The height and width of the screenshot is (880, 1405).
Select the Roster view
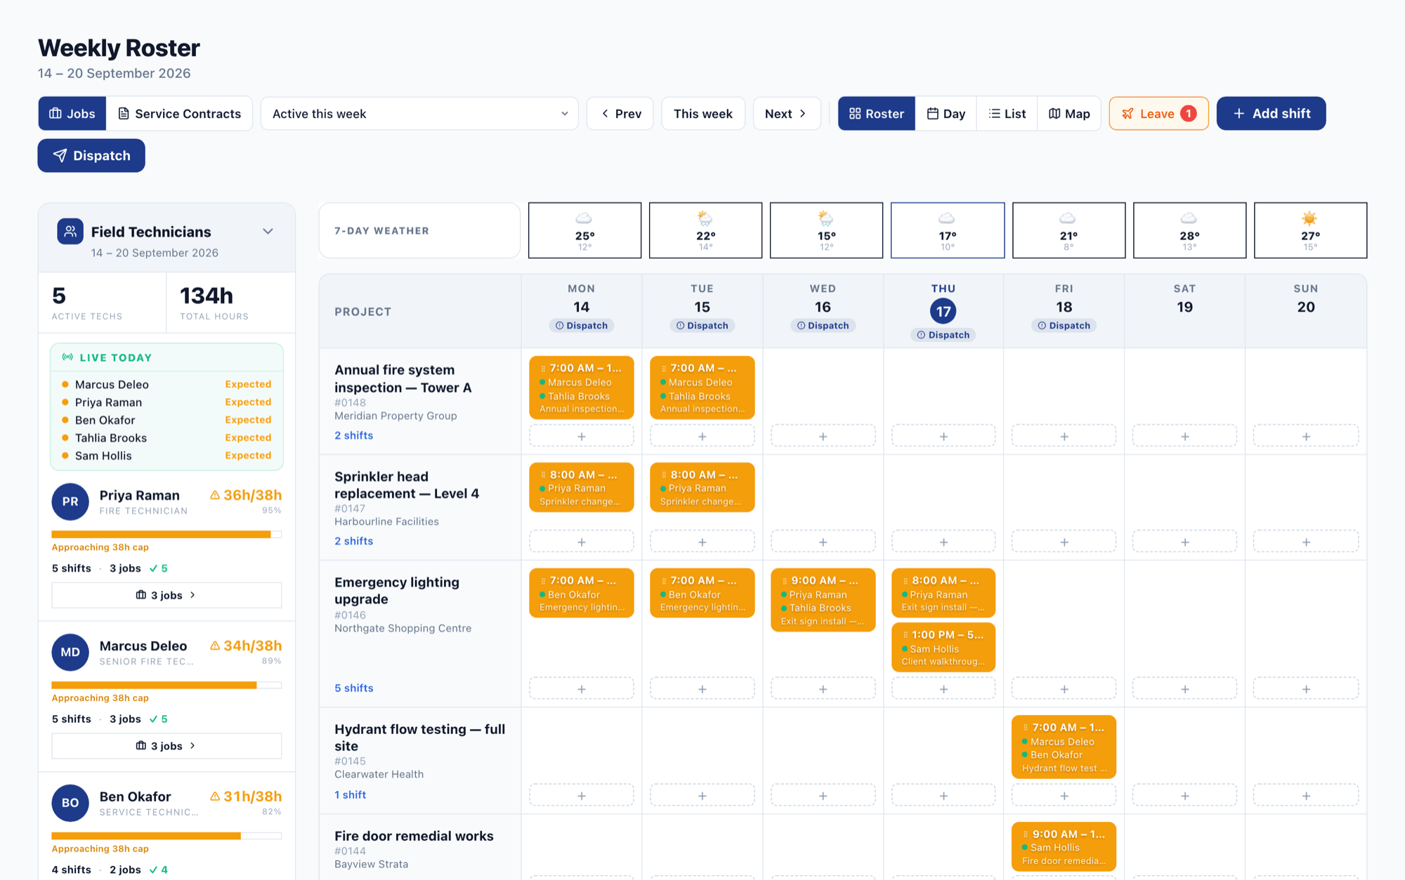click(876, 114)
